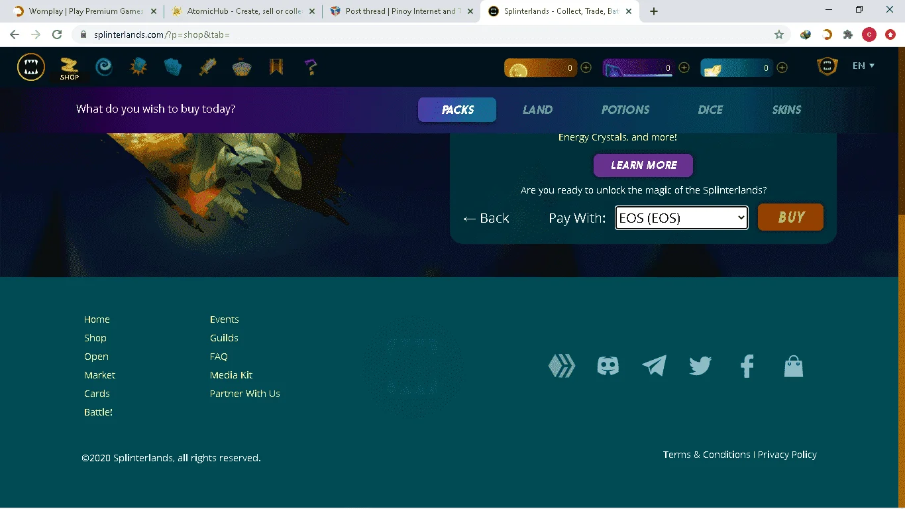Open the Pay With EOS dropdown
The image size is (905, 509).
click(682, 217)
